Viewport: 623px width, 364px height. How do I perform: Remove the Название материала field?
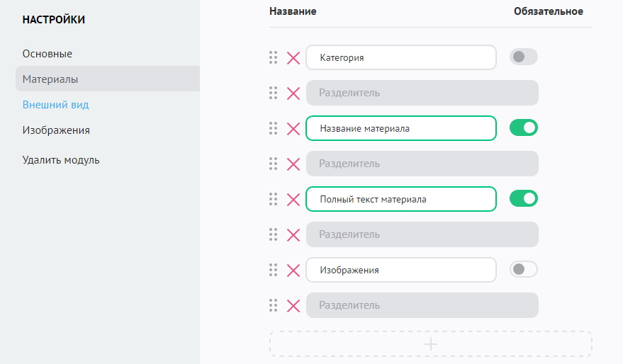pos(293,129)
